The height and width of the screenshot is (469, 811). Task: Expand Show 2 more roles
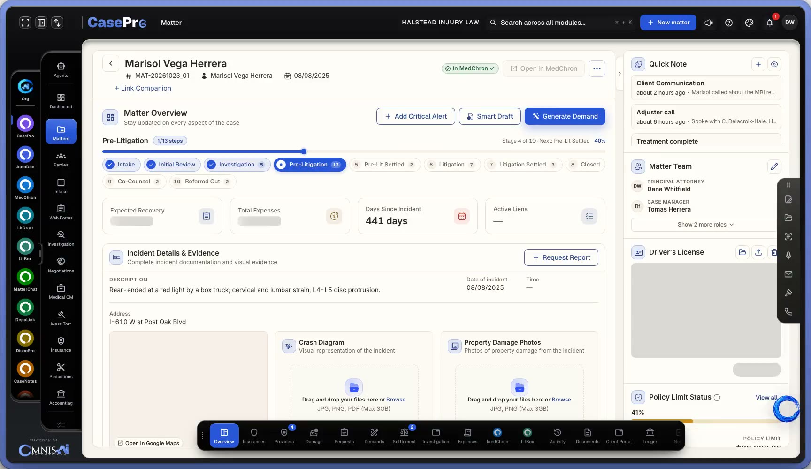pyautogui.click(x=705, y=225)
